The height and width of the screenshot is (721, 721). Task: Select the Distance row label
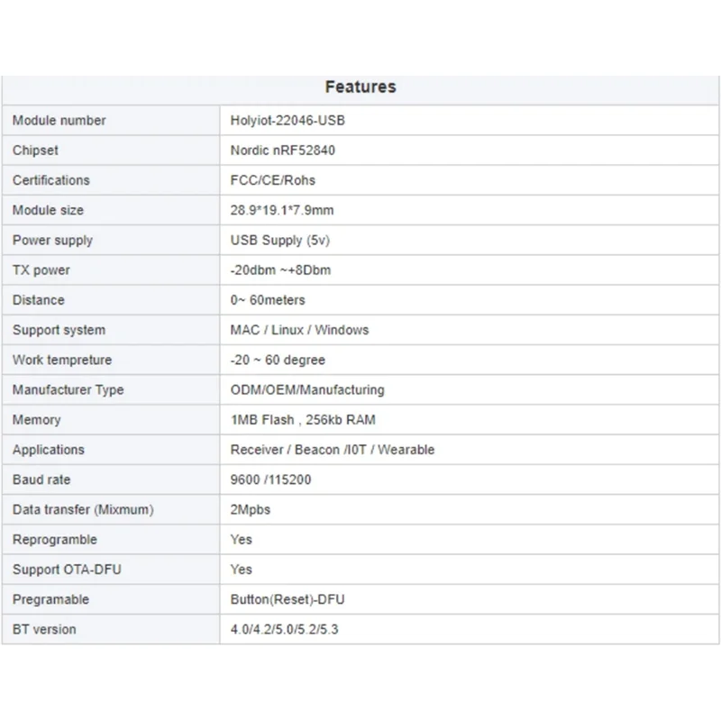tap(39, 300)
